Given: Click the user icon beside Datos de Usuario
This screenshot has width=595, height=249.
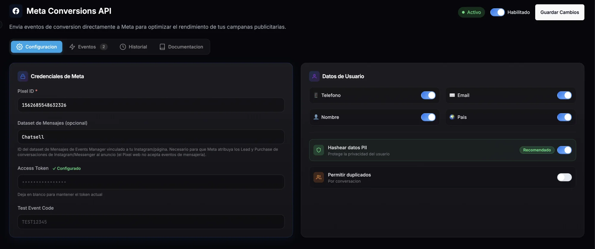Looking at the screenshot, I should coord(314,76).
